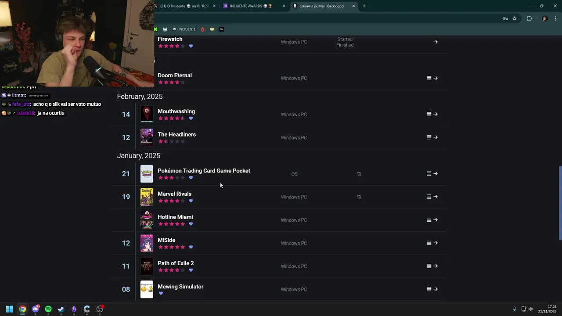562x316 pixels.
Task: Open the Windows Start menu
Action: (9, 309)
